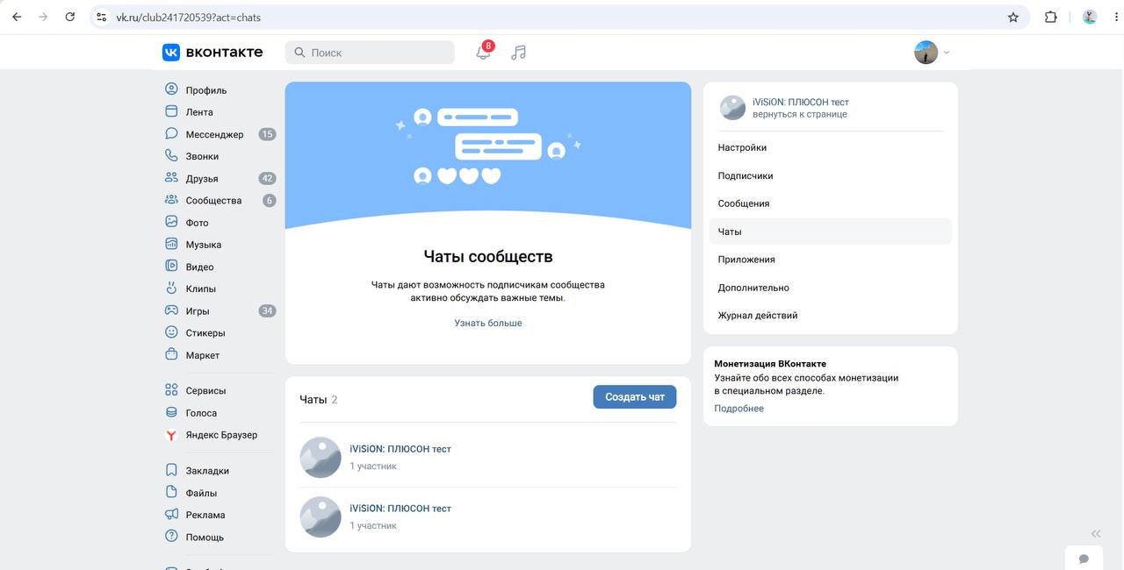Click the Сообщества group icon
The image size is (1124, 570).
[171, 200]
